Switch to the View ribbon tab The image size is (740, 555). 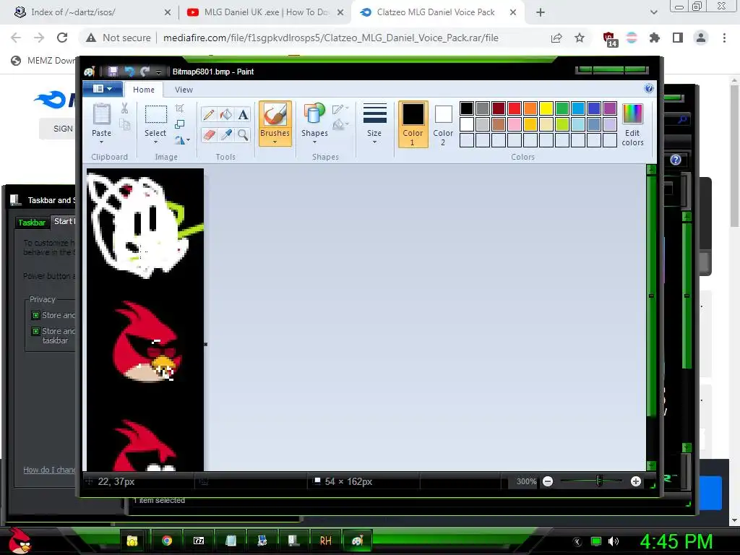(184, 90)
